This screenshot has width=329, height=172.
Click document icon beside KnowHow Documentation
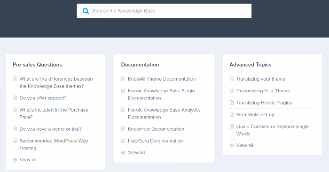[123, 129]
